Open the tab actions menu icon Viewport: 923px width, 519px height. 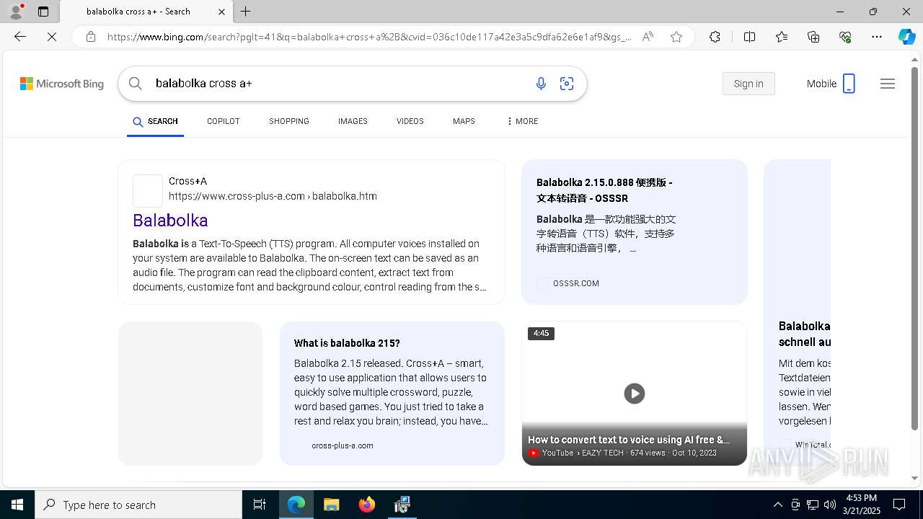[43, 12]
